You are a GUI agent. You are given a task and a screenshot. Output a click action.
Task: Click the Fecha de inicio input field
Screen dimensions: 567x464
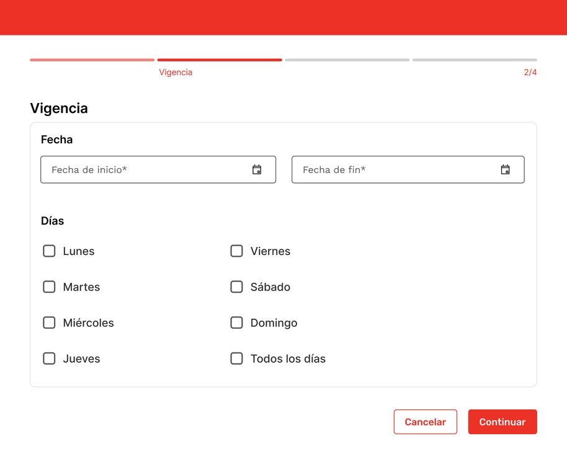(x=158, y=169)
